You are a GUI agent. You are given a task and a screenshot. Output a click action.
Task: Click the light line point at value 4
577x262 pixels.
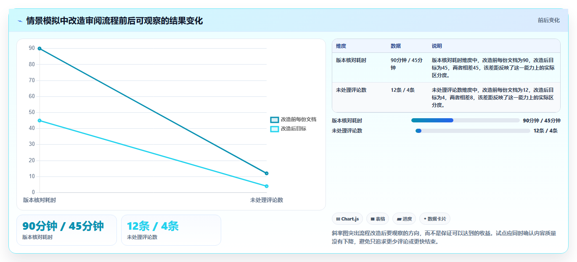pyautogui.click(x=267, y=186)
